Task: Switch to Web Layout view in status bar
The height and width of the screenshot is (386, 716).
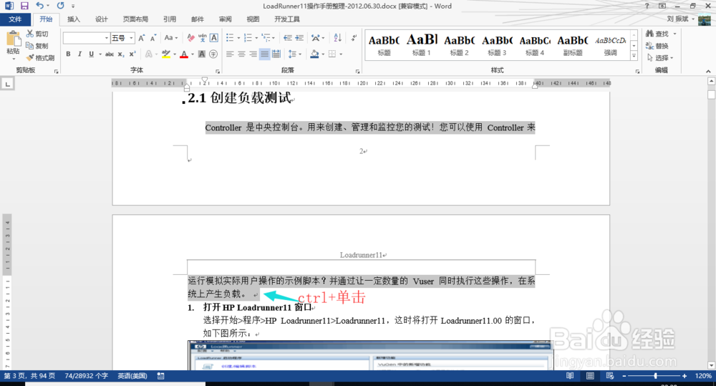Action: point(610,376)
